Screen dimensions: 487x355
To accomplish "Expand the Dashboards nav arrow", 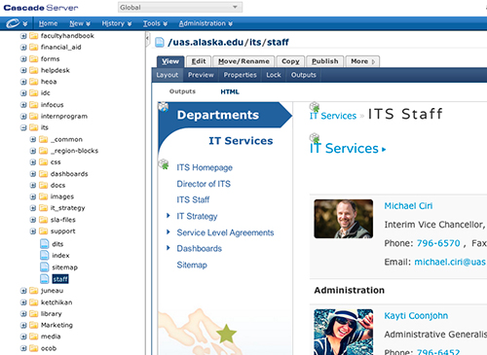I will (x=169, y=248).
